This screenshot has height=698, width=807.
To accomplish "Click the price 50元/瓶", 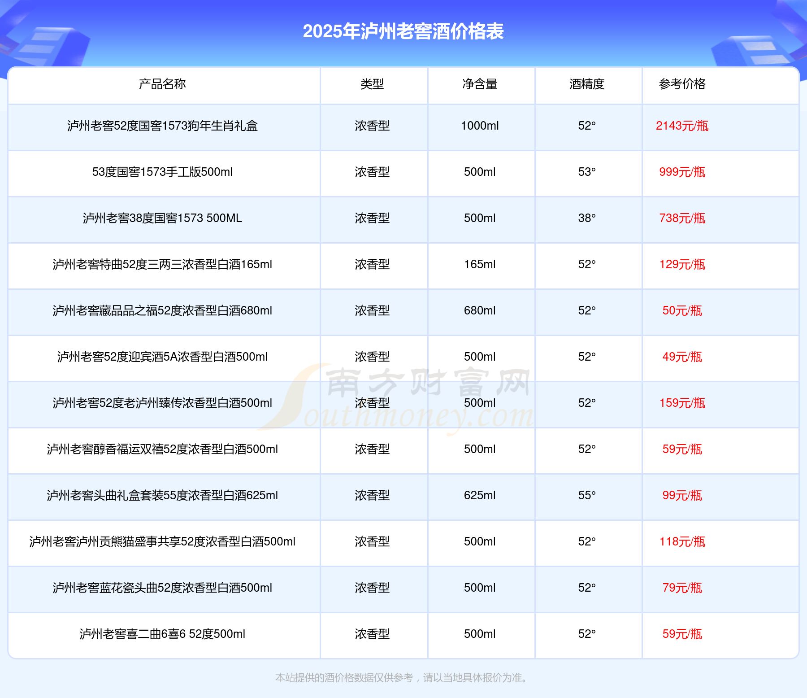I will (682, 310).
